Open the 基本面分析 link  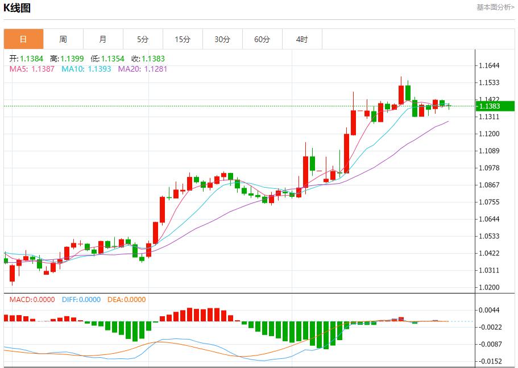click(x=495, y=7)
